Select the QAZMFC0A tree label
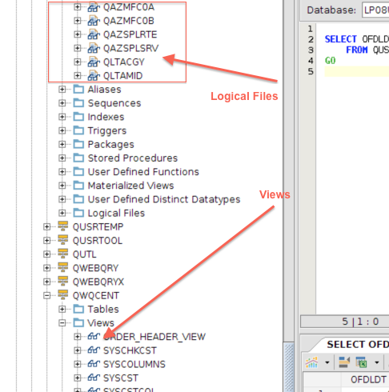Image resolution: width=389 pixels, height=392 pixels. point(129,7)
